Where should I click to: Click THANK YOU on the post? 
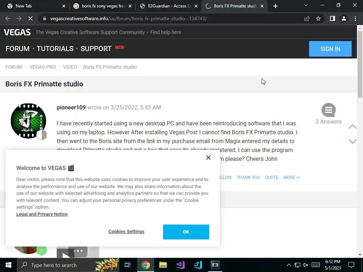pyautogui.click(x=248, y=177)
